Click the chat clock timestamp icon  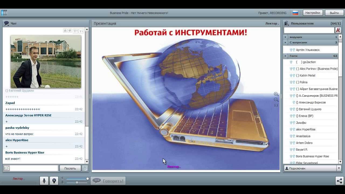coord(70,30)
